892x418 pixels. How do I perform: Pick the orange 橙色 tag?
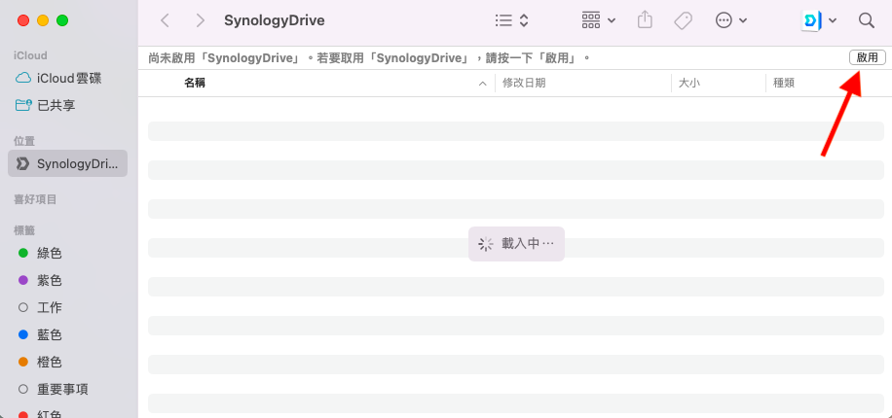coord(50,362)
